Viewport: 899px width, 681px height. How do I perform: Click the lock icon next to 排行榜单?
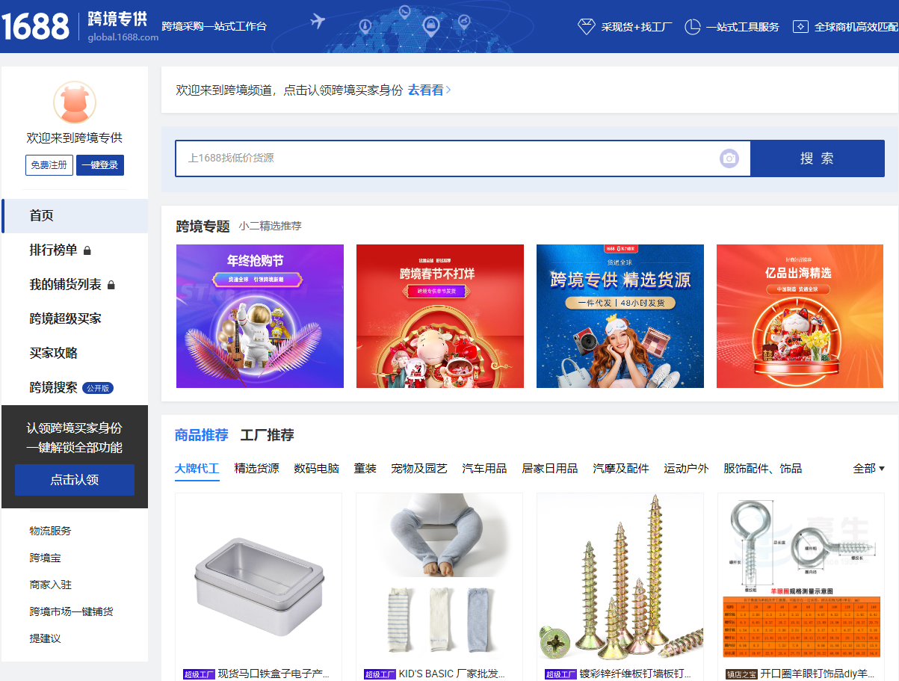(87, 250)
